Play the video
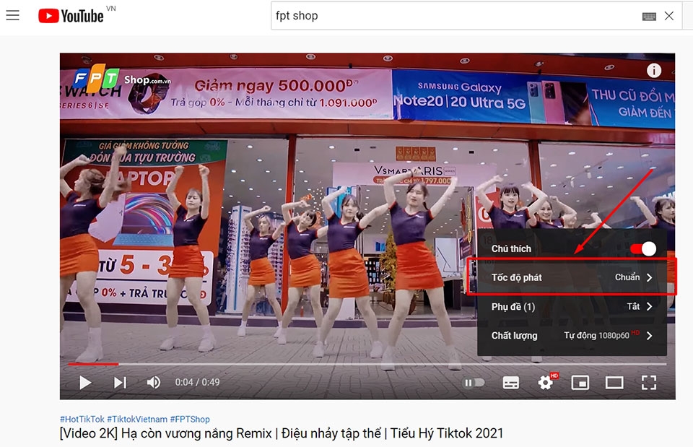693x447 pixels. 85,383
